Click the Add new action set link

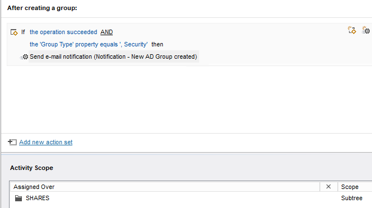(46, 142)
